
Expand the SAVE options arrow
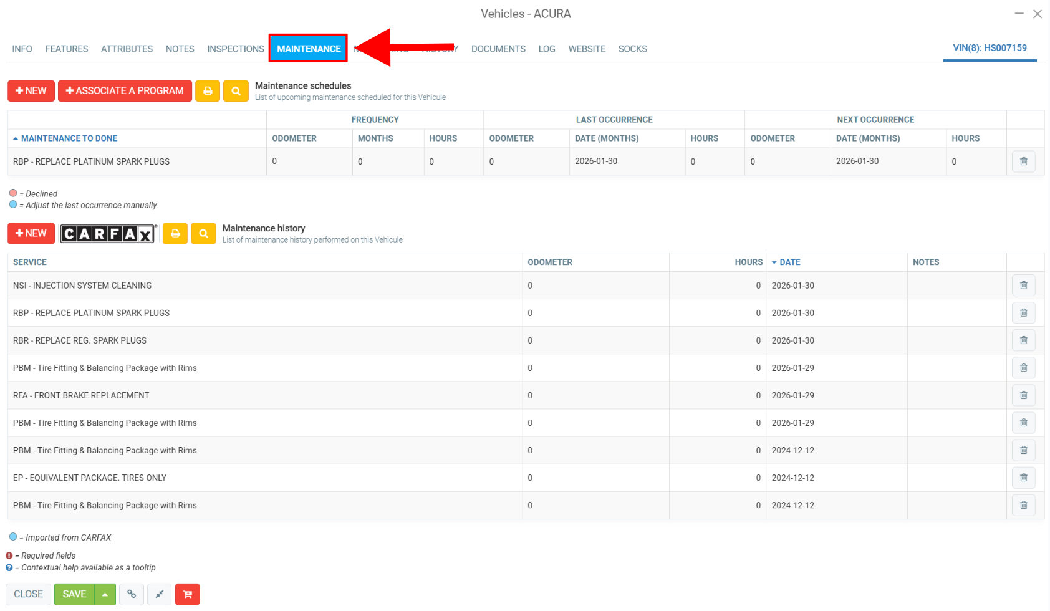coord(105,594)
